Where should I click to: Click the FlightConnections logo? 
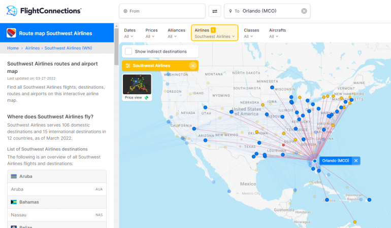click(44, 11)
